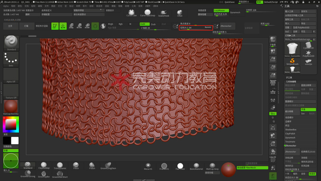Viewport: 321px width, 181px height.
Task: Click the SimpleBrush tool thumbnail
Action: [293, 61]
